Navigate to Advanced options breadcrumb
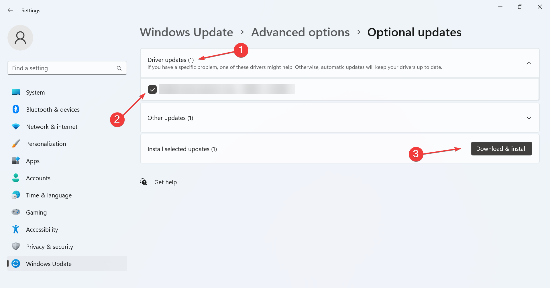Screen dimensions: 550x288 pyautogui.click(x=300, y=32)
